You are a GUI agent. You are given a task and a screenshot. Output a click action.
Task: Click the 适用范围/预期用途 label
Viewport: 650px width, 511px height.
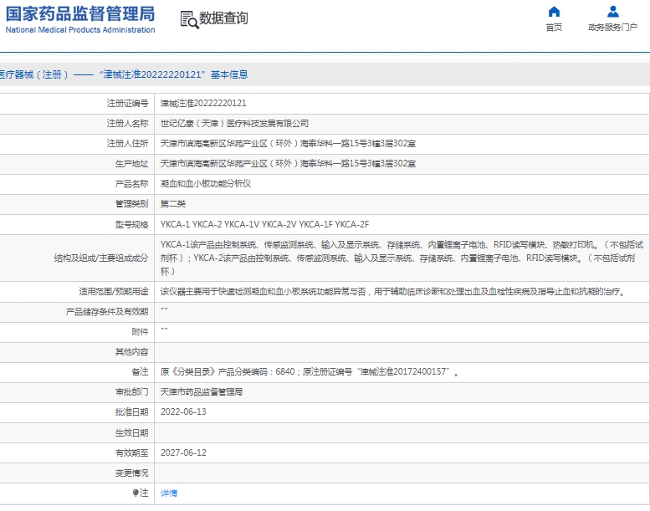pos(113,292)
